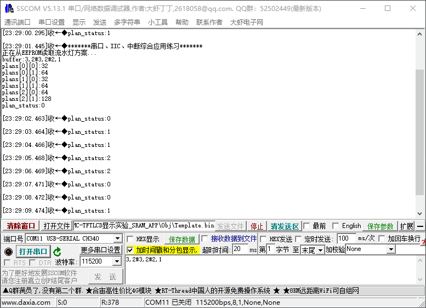
Task: Click the 保存参数 button
Action: (380, 226)
